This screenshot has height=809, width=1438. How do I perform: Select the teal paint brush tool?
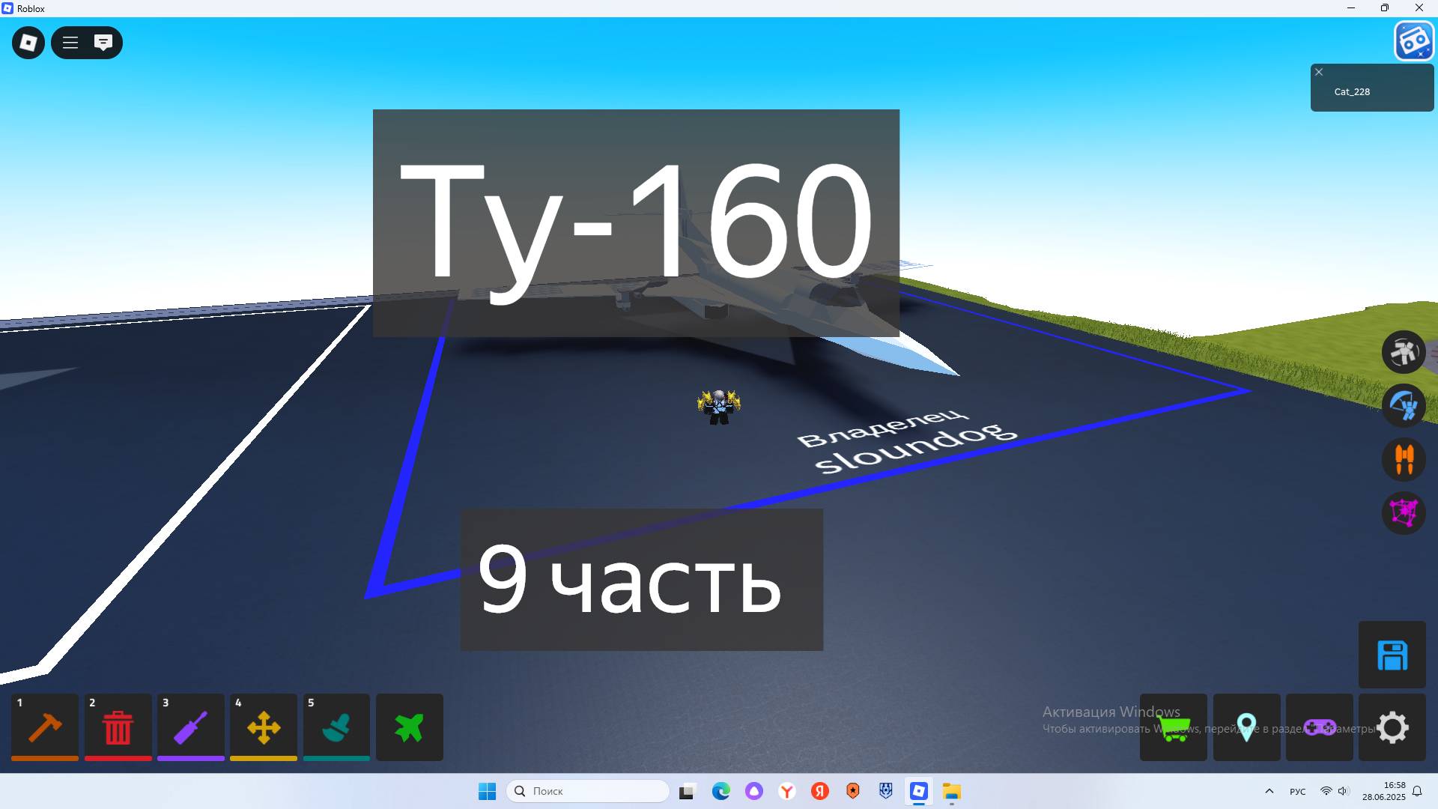pos(336,727)
